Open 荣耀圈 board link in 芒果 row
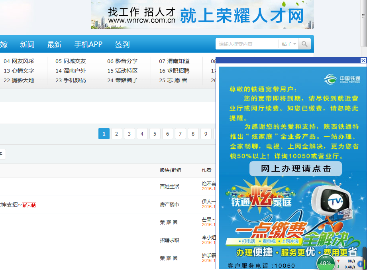Image resolution: width=367 pixels, height=270 pixels. 169,223
